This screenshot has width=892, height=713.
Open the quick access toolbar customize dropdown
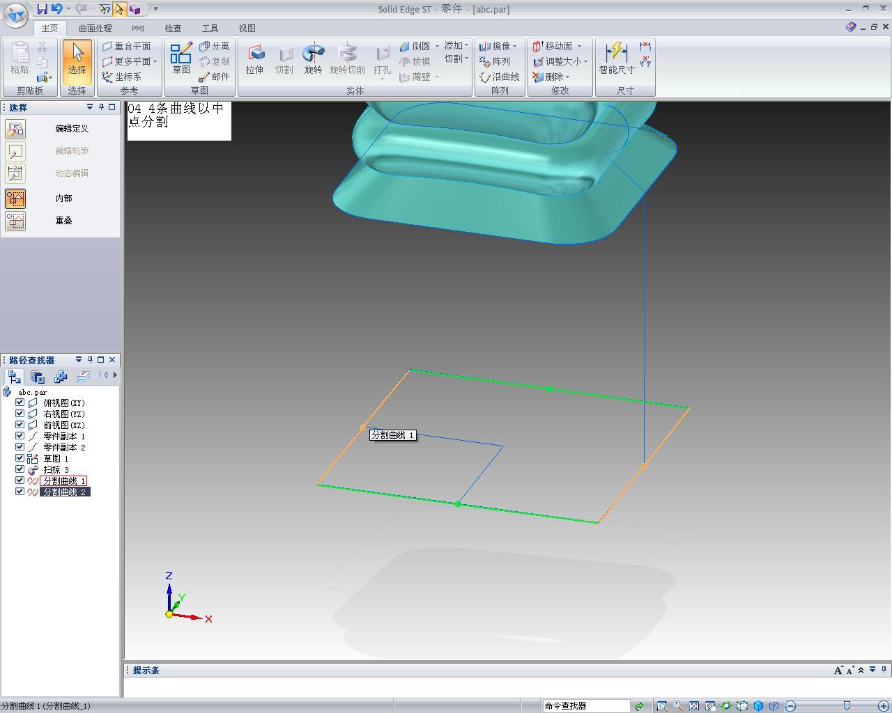pos(155,9)
